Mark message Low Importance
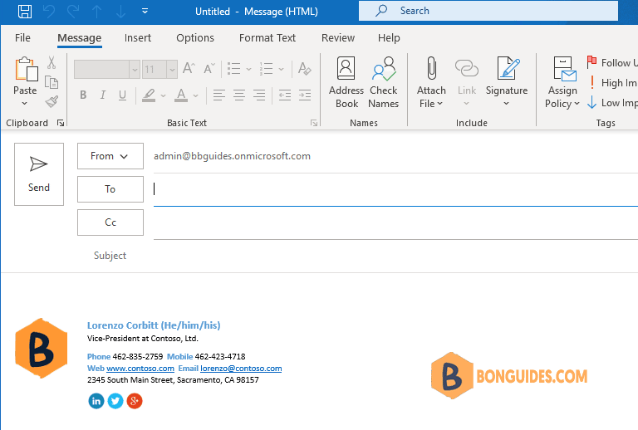This screenshot has height=430, width=638. point(612,103)
